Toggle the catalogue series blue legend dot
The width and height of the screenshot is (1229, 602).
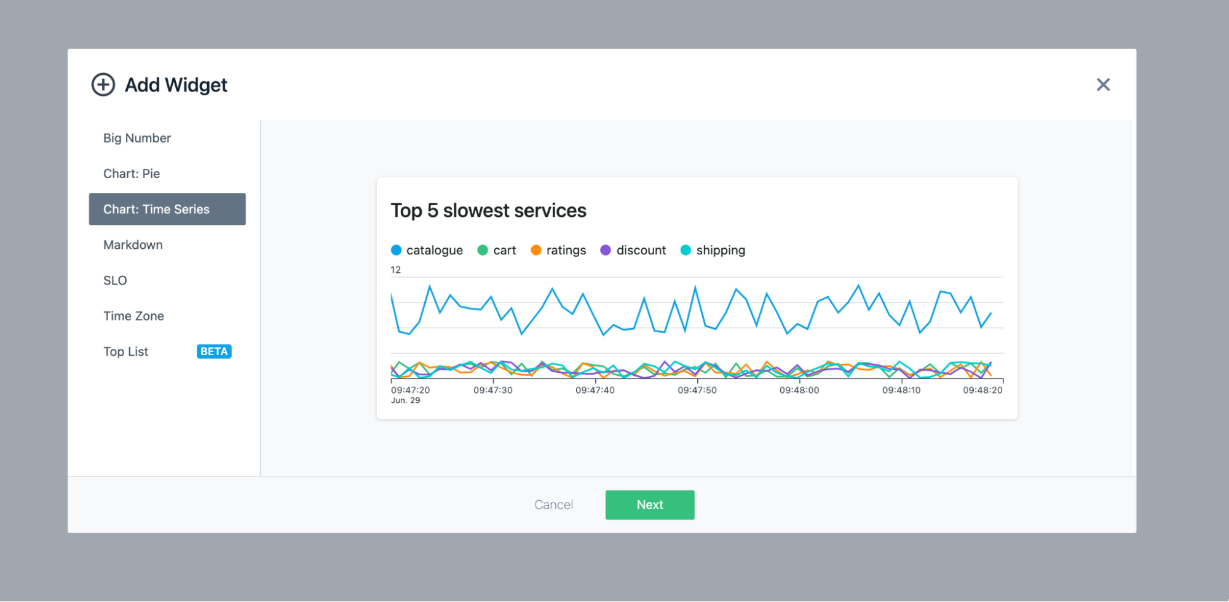tap(397, 250)
